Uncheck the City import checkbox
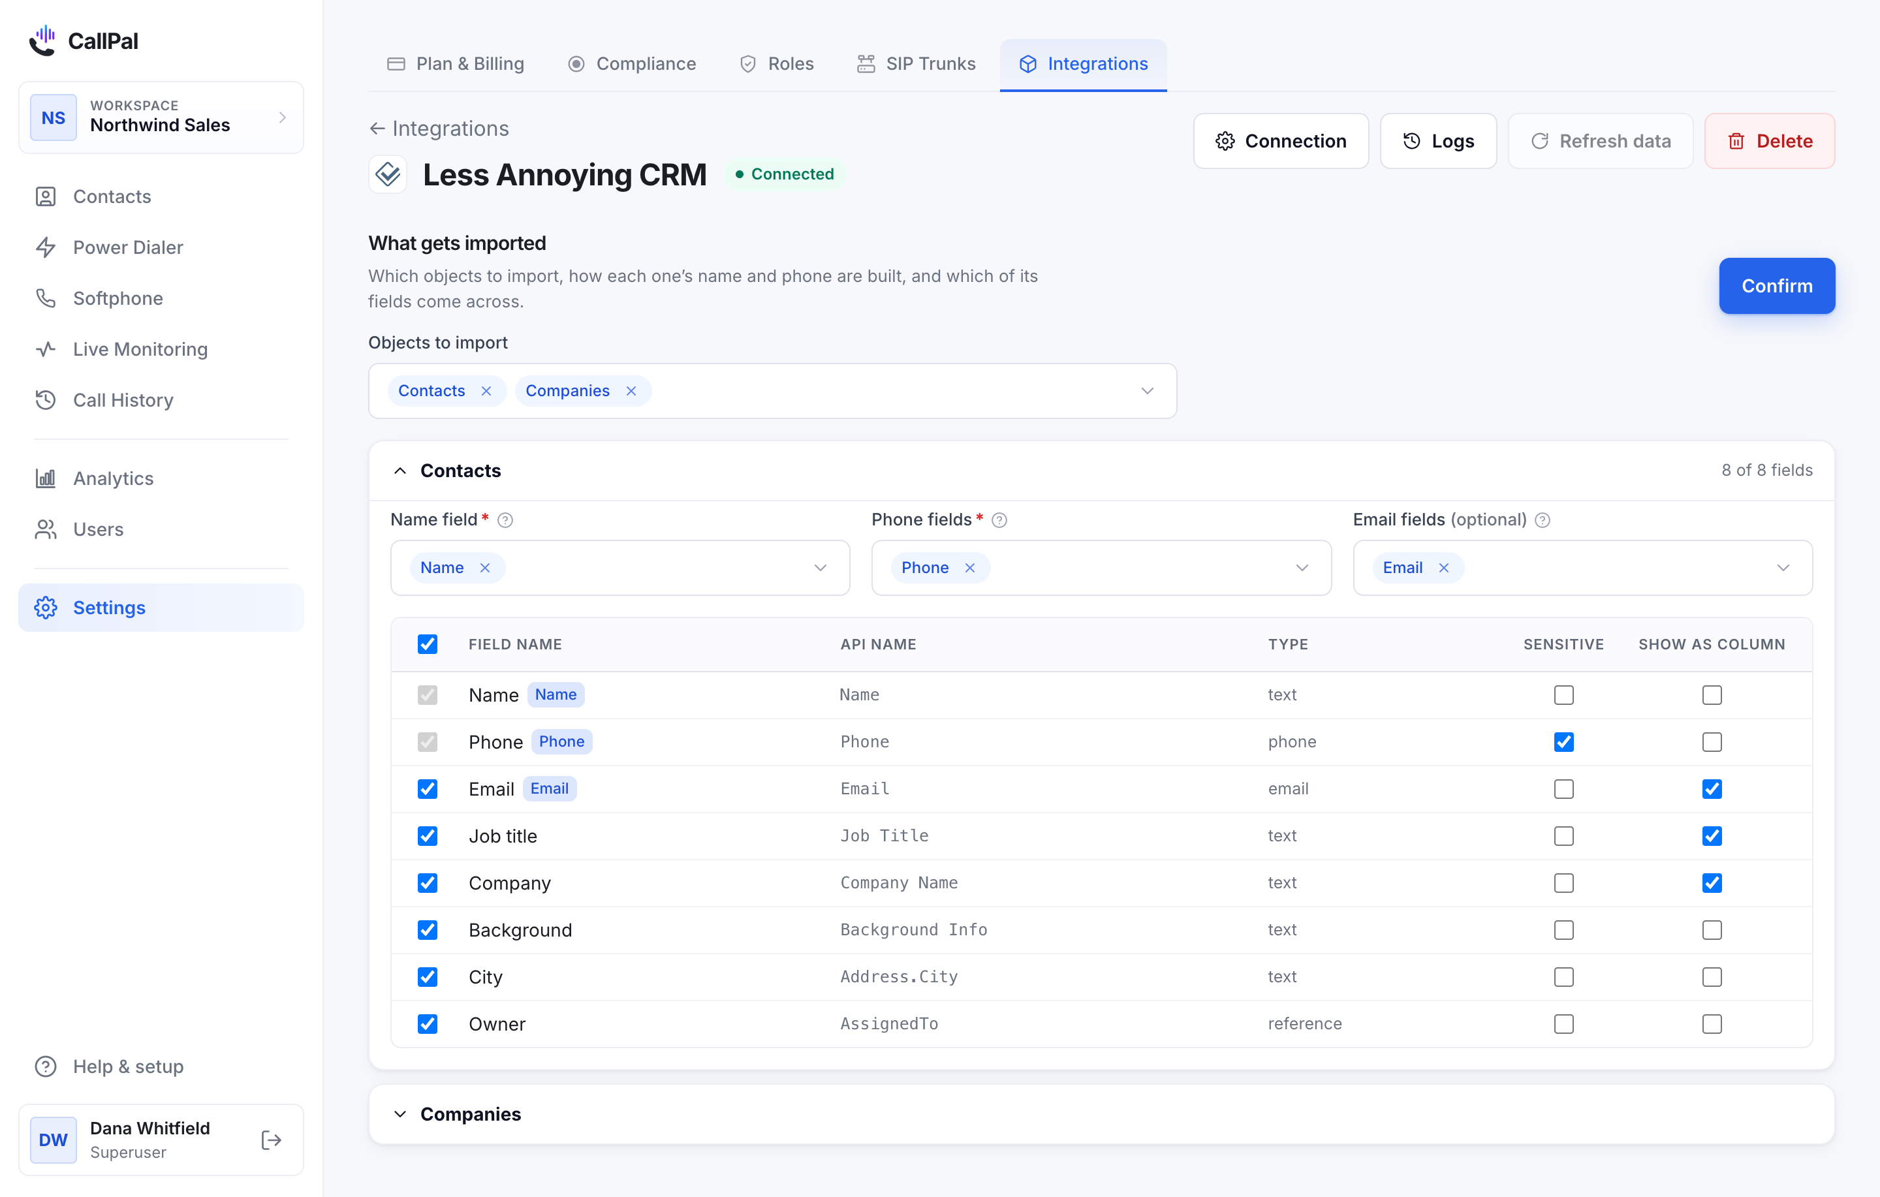 click(x=428, y=978)
